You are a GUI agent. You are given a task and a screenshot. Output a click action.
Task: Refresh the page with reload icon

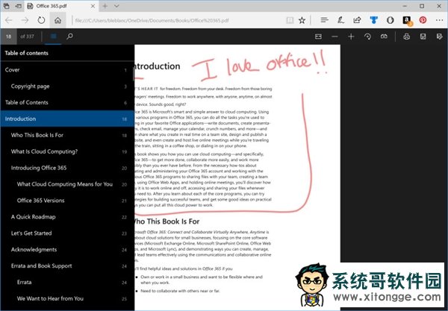point(41,20)
